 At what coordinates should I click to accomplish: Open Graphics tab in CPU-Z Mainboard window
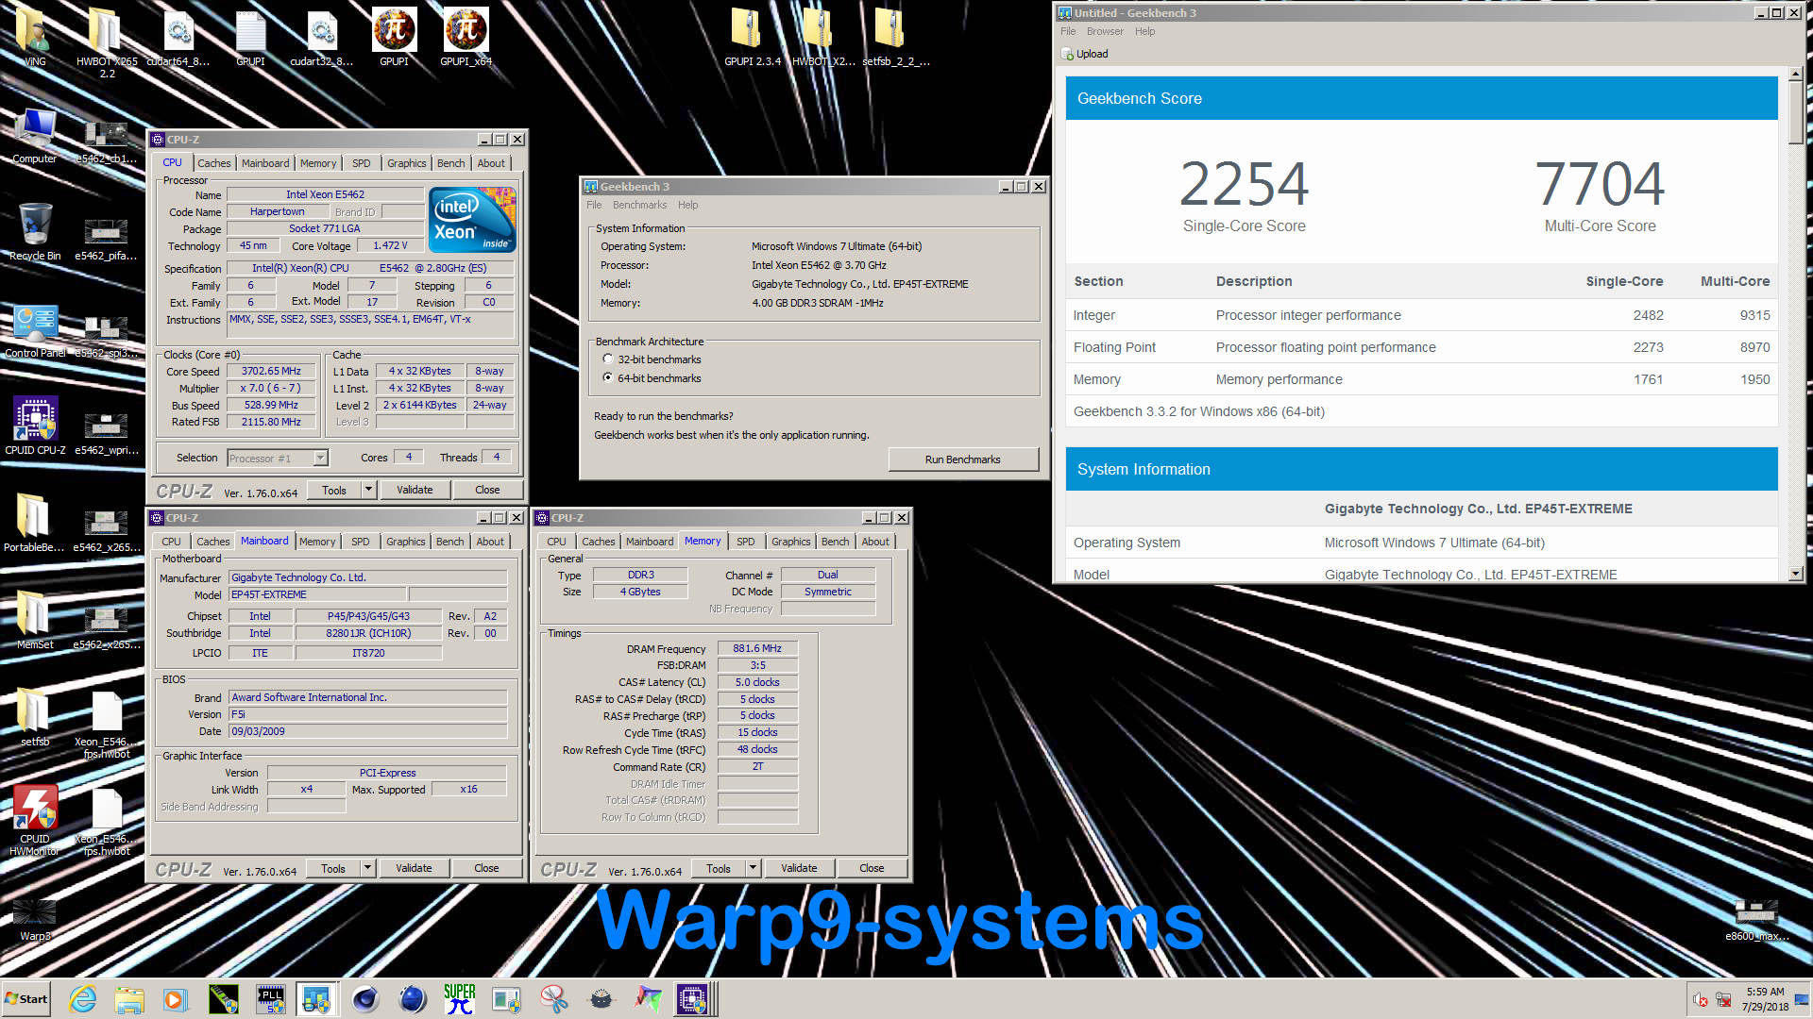click(x=405, y=542)
